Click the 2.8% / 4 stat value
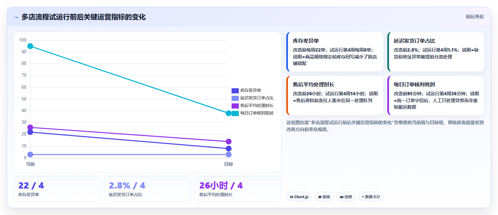Viewport: 498px width, 215px height. tap(127, 186)
